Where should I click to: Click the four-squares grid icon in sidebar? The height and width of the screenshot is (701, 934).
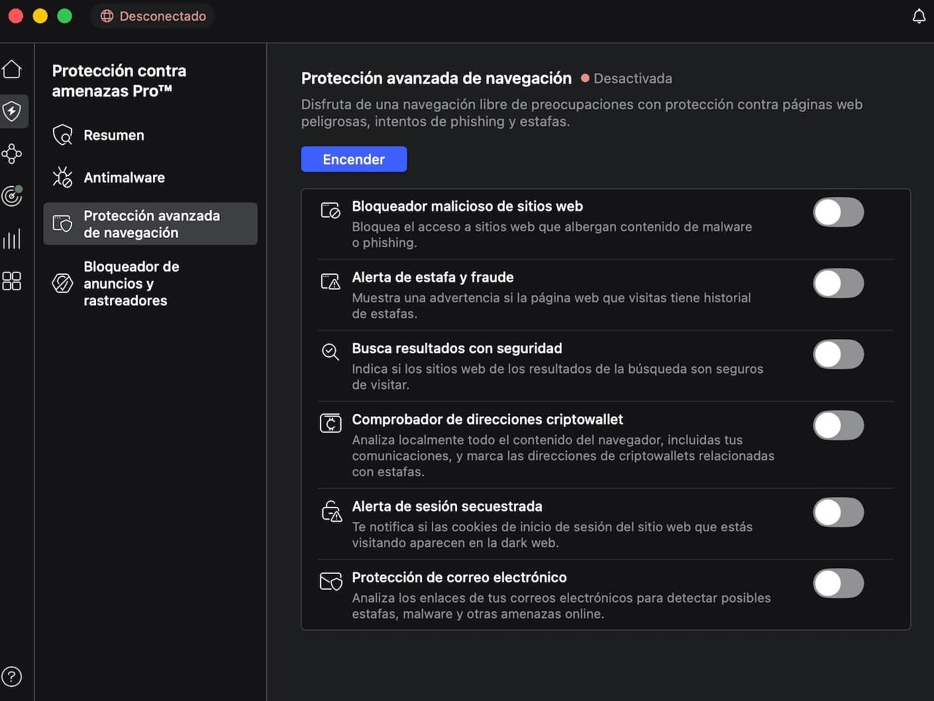12,281
